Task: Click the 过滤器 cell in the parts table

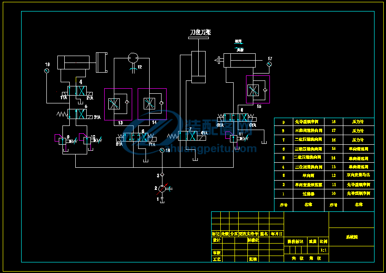Action: [309, 194]
